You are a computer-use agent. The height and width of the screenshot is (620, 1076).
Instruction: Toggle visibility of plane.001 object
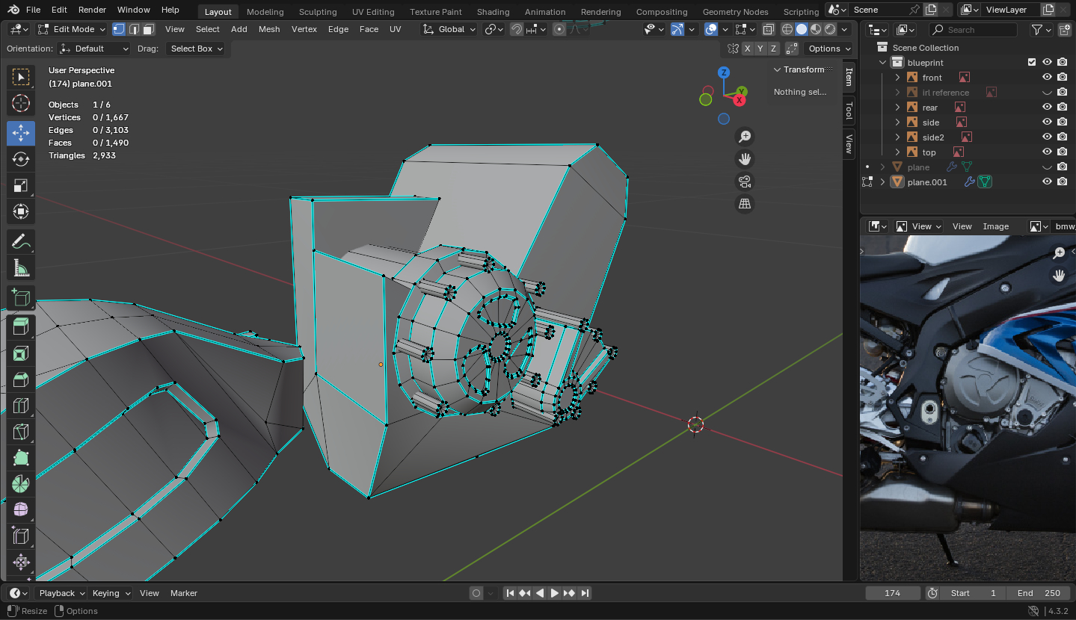[1047, 182]
